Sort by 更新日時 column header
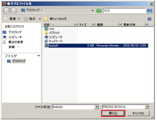This screenshot has height=120, width=157. (x=134, y=25)
